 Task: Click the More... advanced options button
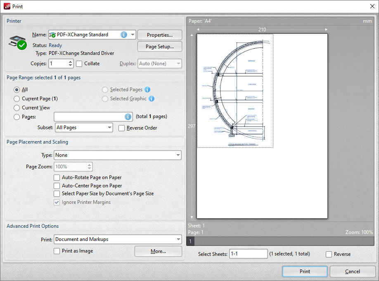(158, 251)
